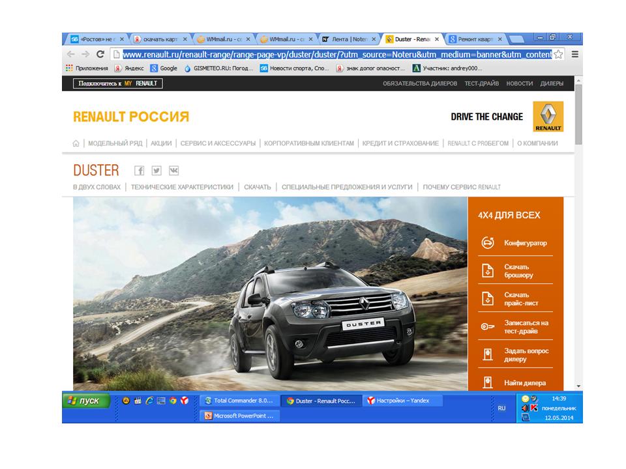
Task: Open Настройки – Yandex taskbar button
Action: pos(402,401)
